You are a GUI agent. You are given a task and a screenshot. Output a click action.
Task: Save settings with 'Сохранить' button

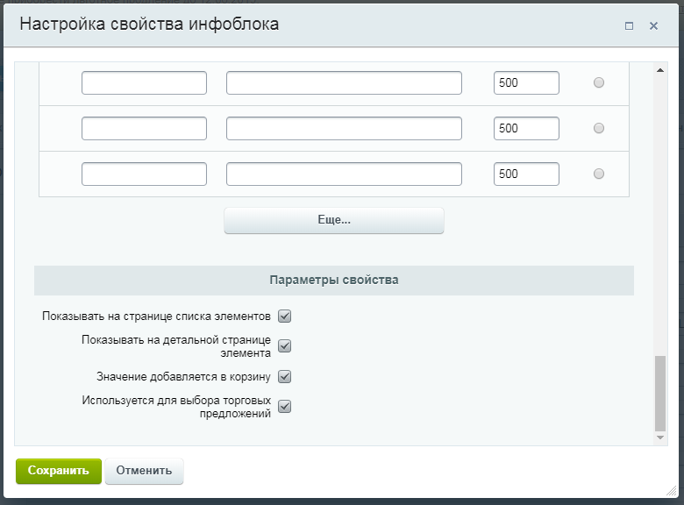(x=59, y=471)
